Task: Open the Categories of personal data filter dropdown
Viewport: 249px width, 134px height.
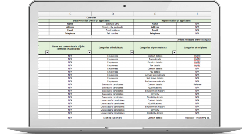Action: tap(174, 52)
